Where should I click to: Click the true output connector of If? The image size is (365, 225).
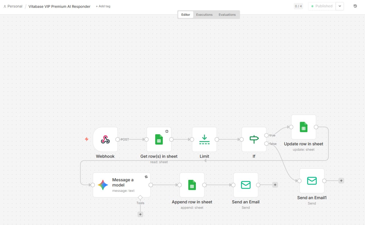point(266,135)
